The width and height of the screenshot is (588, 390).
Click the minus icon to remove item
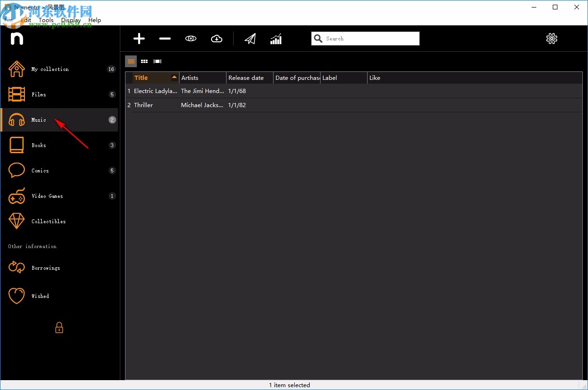165,39
